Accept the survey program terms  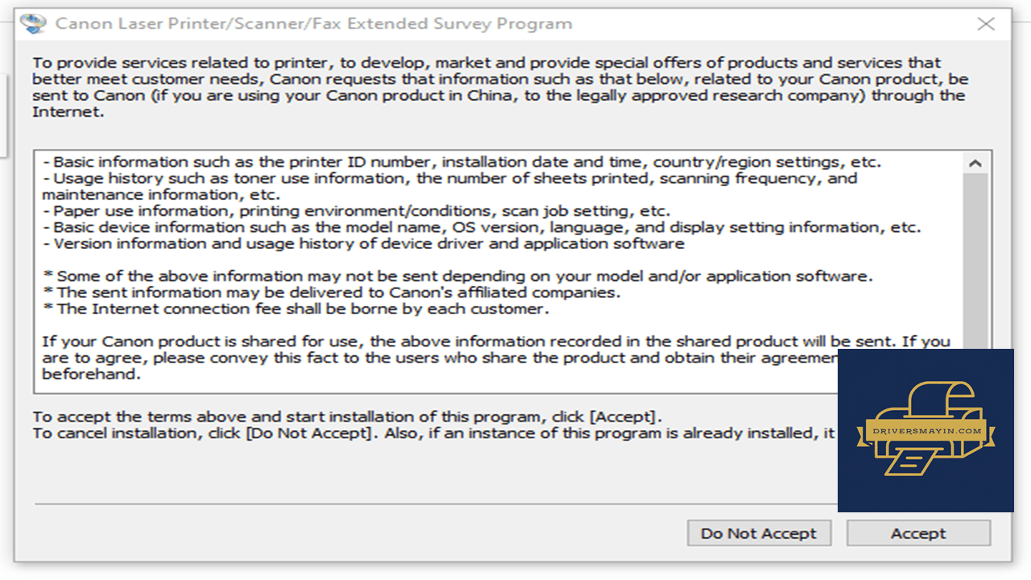coord(918,533)
